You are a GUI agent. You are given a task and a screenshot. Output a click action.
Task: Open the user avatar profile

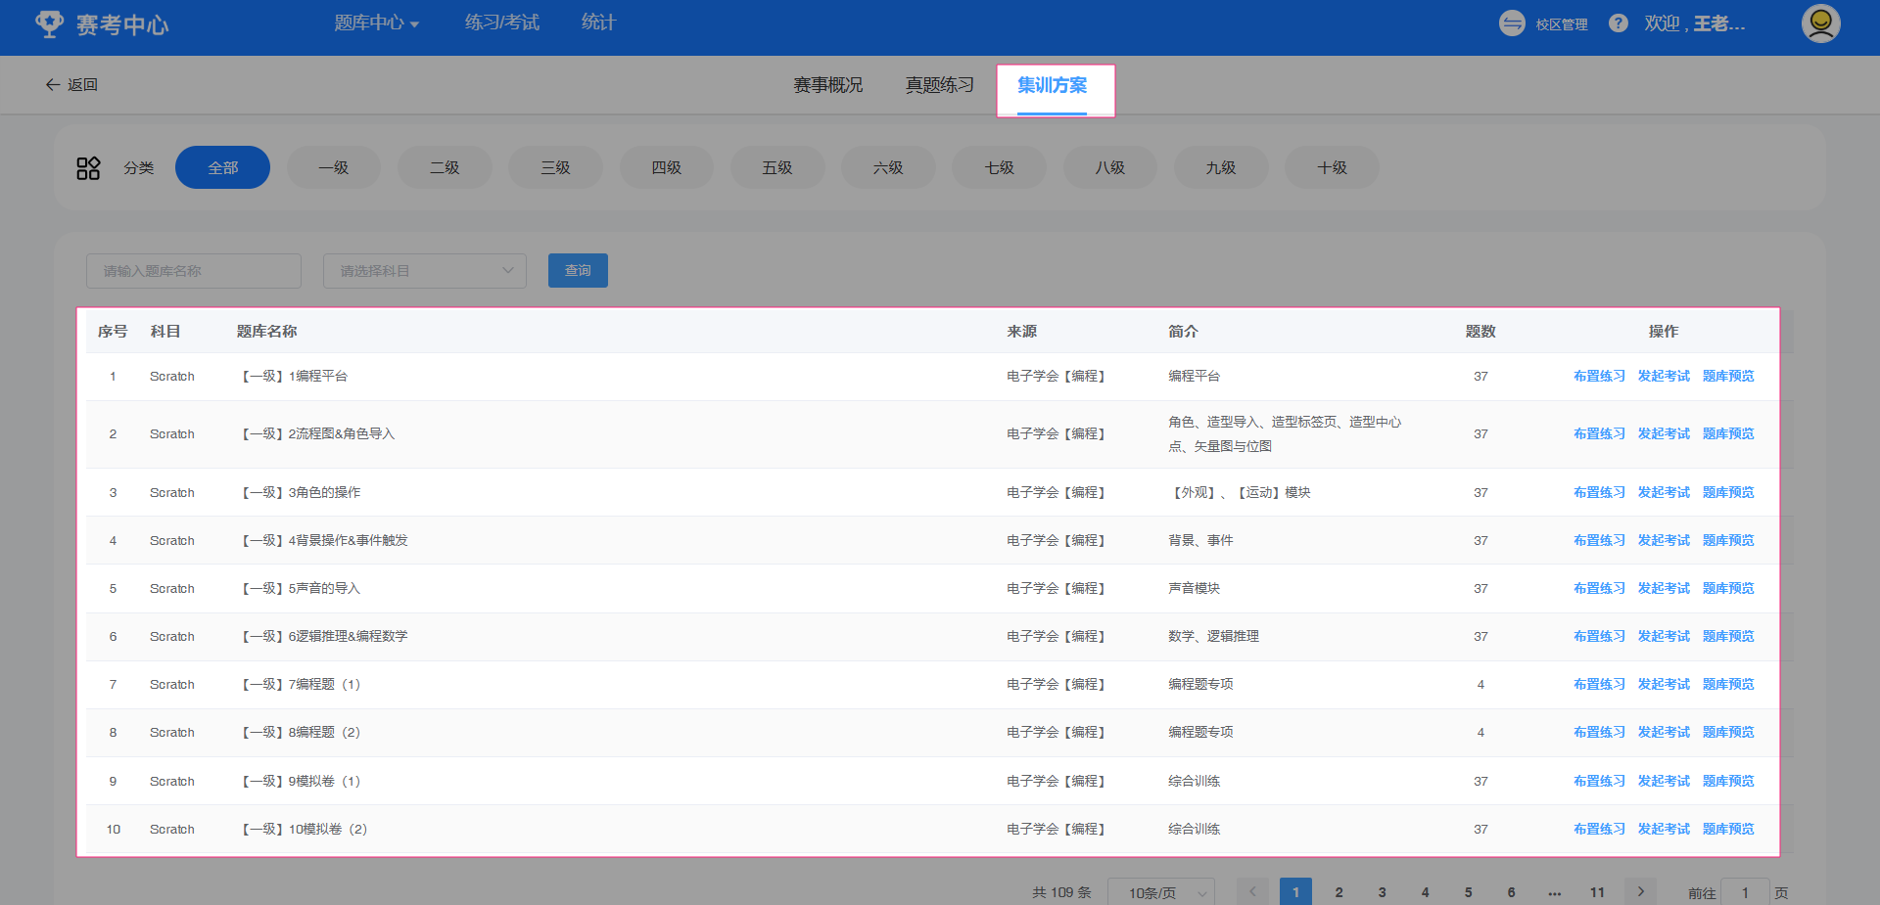[1820, 23]
